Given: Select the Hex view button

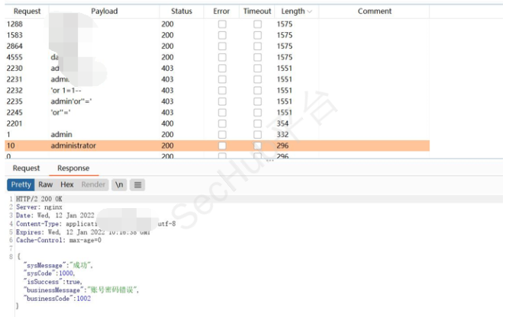Looking at the screenshot, I should click(67, 184).
